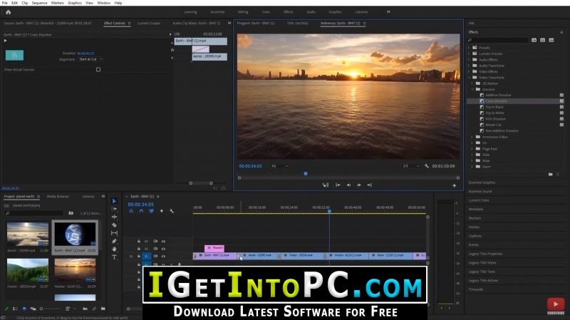Adjust Project panel thumbnail zoom slider
Viewport: 570px width, 320px height.
pyautogui.click(x=49, y=309)
